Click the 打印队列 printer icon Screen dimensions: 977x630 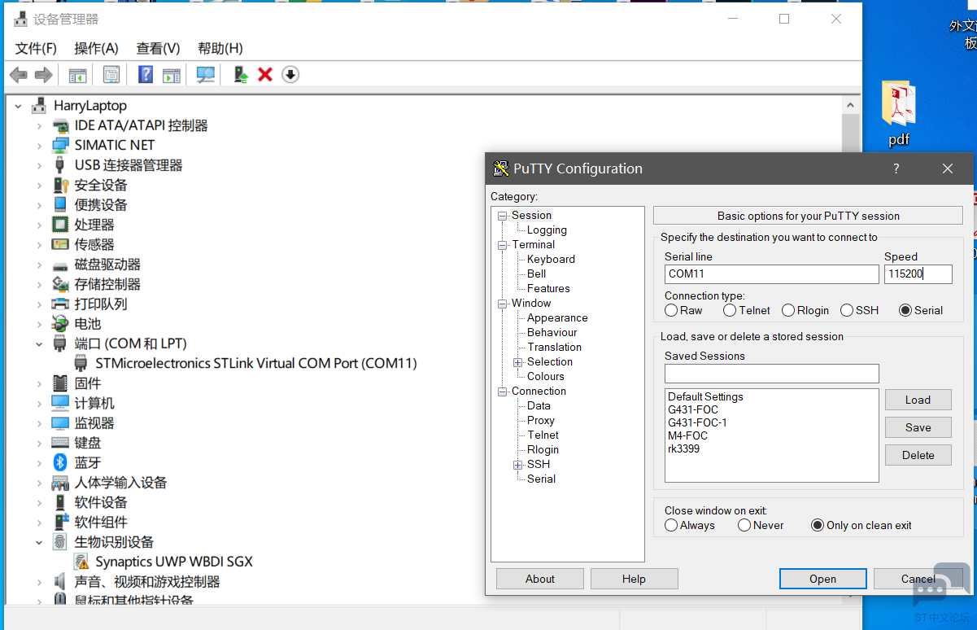pos(60,304)
